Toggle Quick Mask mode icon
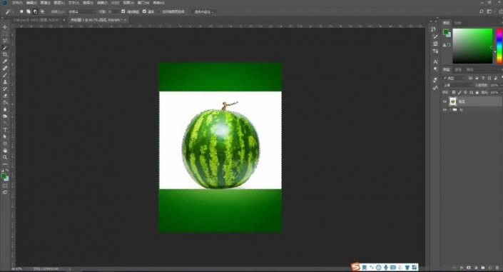This screenshot has width=503, height=272. pyautogui.click(x=5, y=186)
